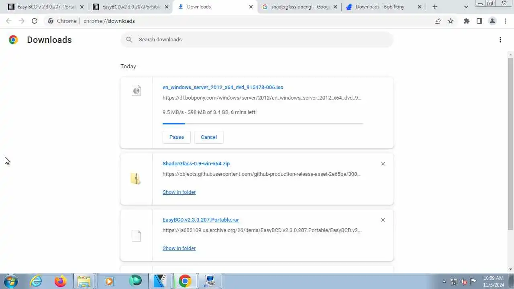Click the ShaderGlass zip file icon
This screenshot has width=514, height=289.
[136, 179]
